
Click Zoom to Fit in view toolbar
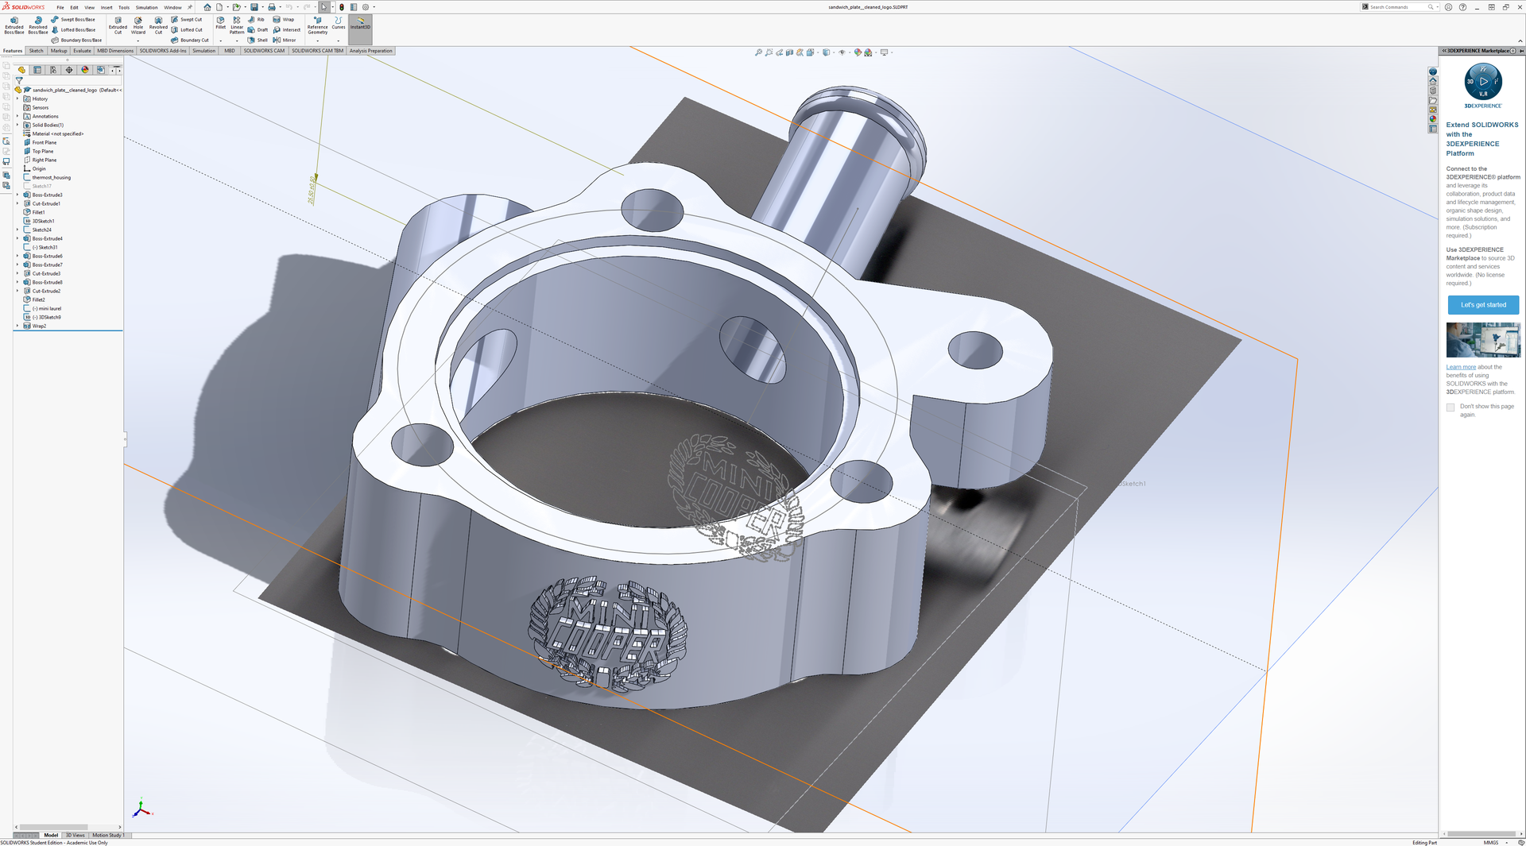pos(758,52)
